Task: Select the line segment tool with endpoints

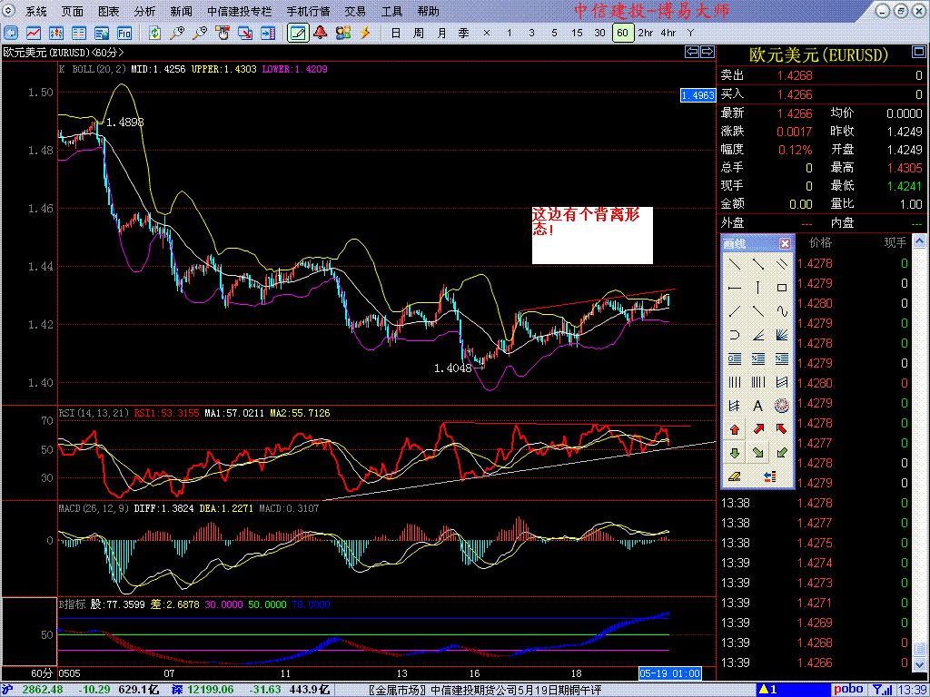Action: (x=758, y=264)
